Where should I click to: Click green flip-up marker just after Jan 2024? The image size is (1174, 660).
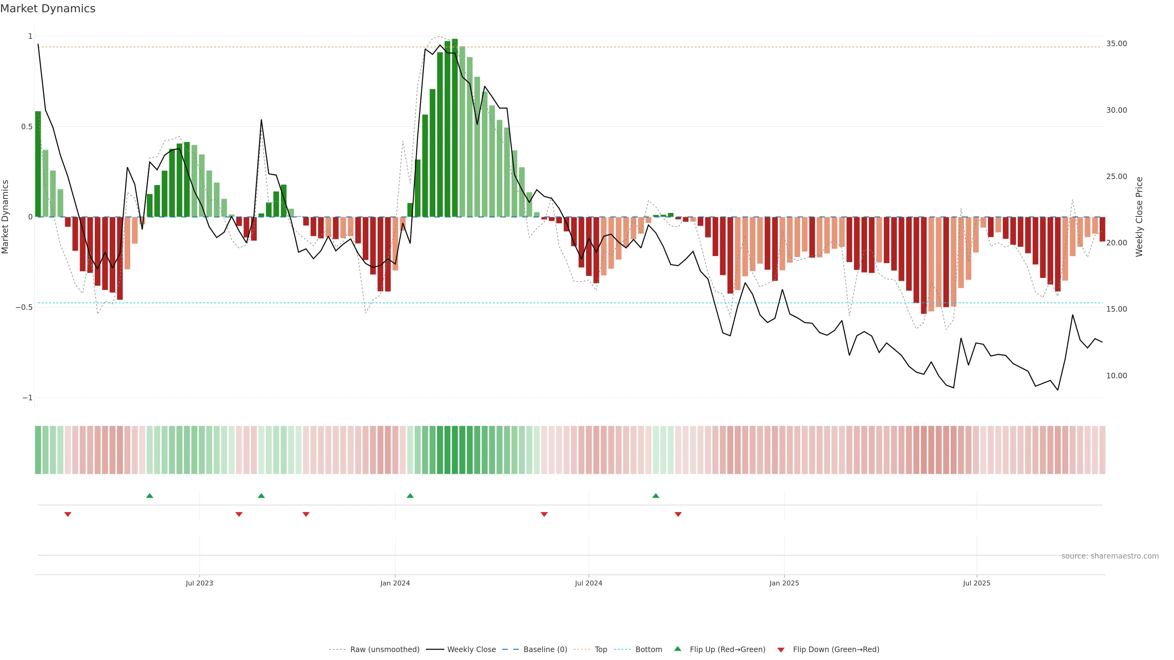[x=410, y=496]
